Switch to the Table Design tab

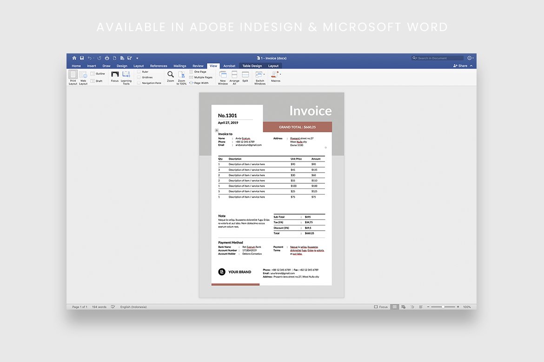point(252,65)
